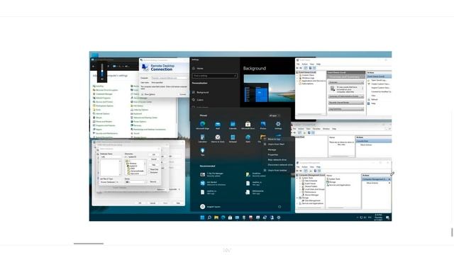454x255 pixels.
Task: Click the user account avatar in Start
Action: tap(202, 207)
